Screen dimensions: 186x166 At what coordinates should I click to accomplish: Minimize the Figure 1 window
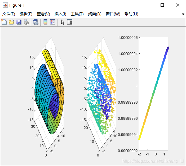click(147, 5)
